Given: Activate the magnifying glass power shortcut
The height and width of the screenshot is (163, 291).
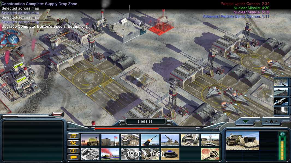Looking at the screenshot, I should point(281,82).
